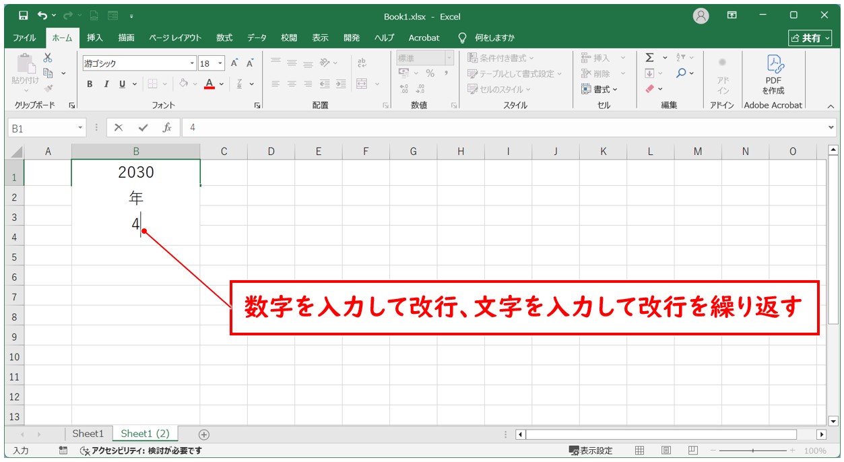This screenshot has width=844, height=462.
Task: Toggle Underline formatting
Action: click(122, 84)
